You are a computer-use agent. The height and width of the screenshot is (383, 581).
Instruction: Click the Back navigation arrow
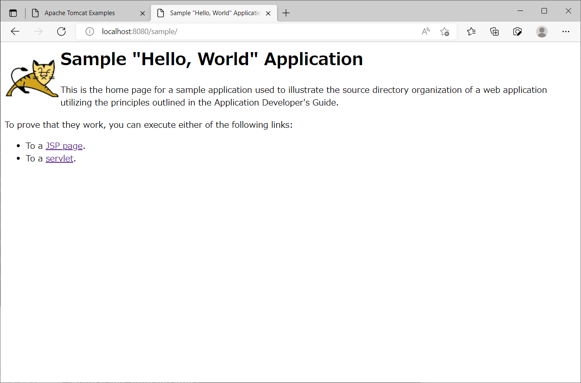pos(15,31)
